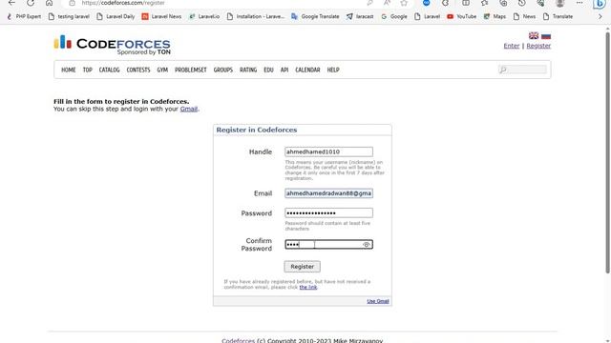This screenshot has height=343, width=611.
Task: Switch site language to Russian flag
Action: (546, 36)
